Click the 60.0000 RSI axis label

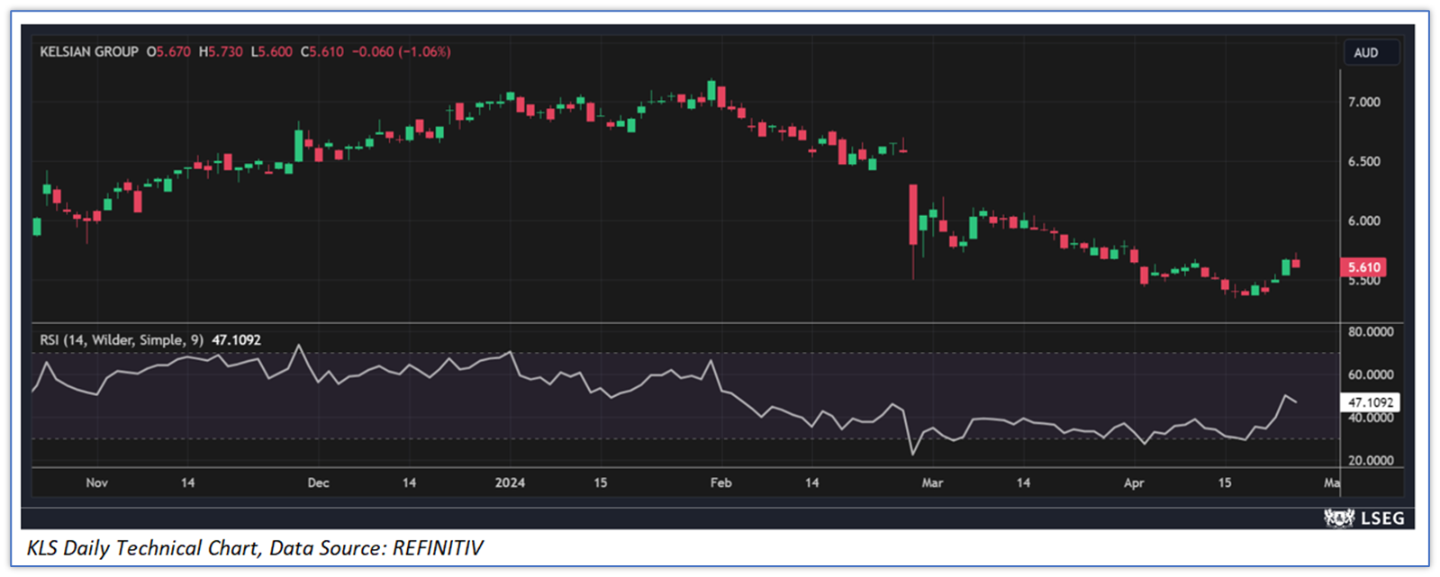tap(1370, 374)
